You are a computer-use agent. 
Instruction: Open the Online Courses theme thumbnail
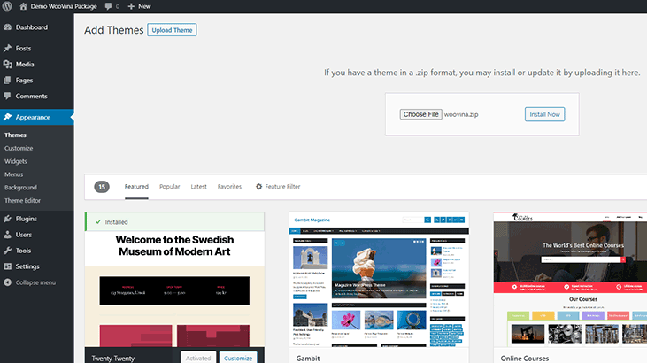point(570,280)
